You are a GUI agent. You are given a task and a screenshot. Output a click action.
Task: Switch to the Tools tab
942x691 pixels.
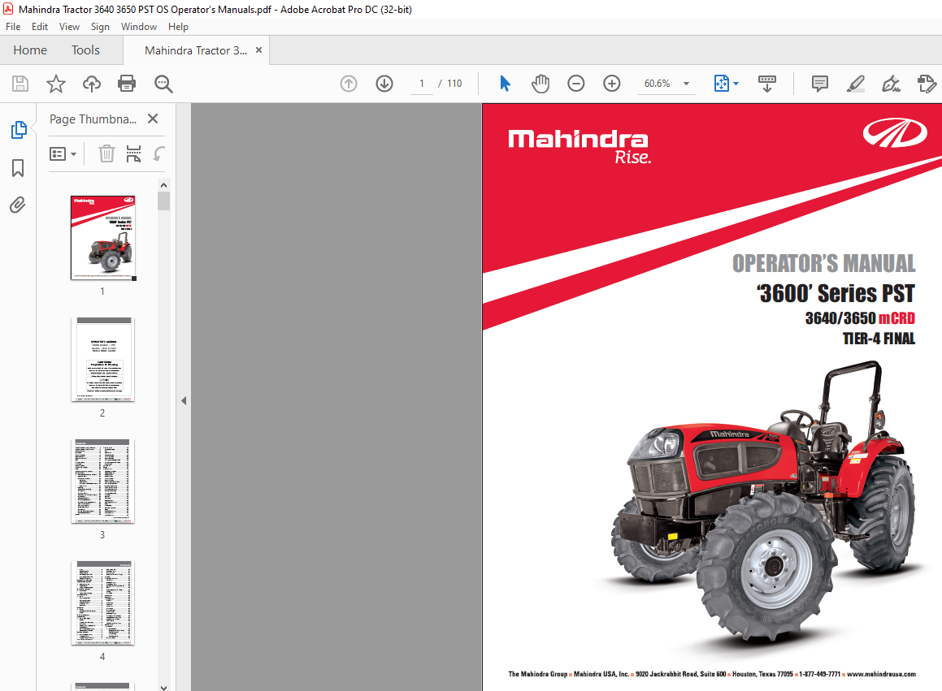click(x=85, y=50)
